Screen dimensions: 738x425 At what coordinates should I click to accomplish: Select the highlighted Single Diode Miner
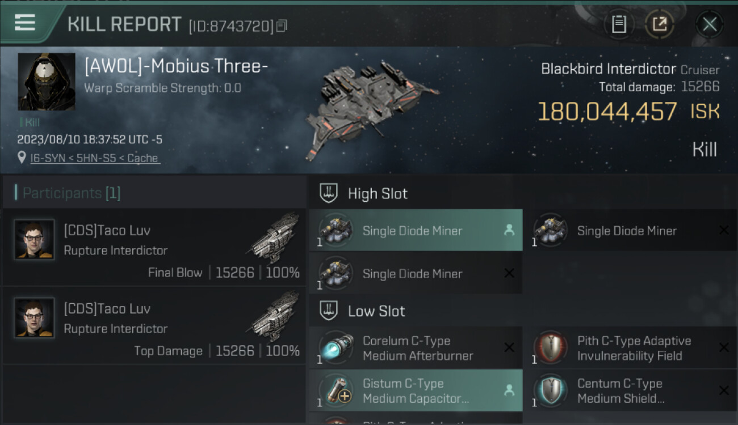click(x=416, y=231)
